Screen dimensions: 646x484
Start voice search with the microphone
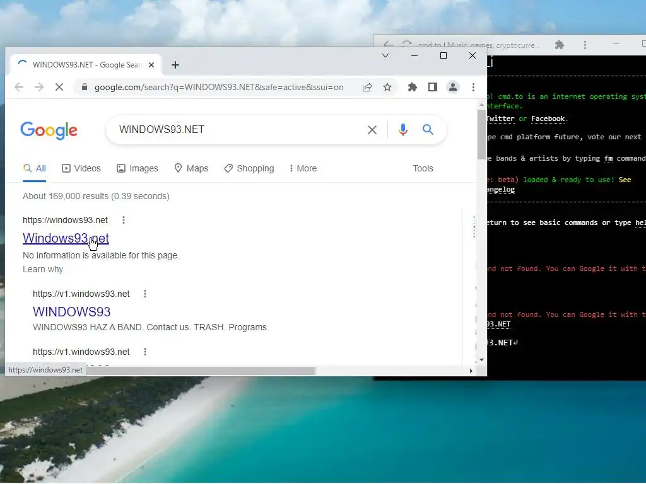tap(403, 130)
